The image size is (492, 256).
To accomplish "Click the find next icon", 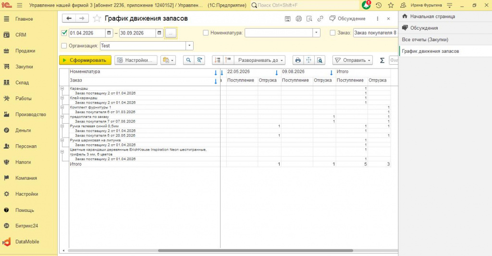I will [199, 60].
